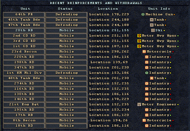Click the Unit Info column header
The image size is (190, 131).
point(159,9)
